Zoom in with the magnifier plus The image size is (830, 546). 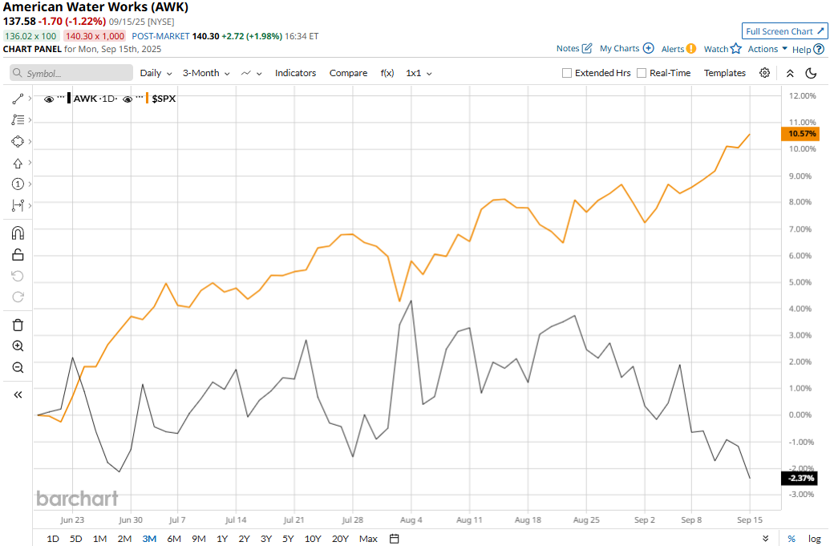18,346
